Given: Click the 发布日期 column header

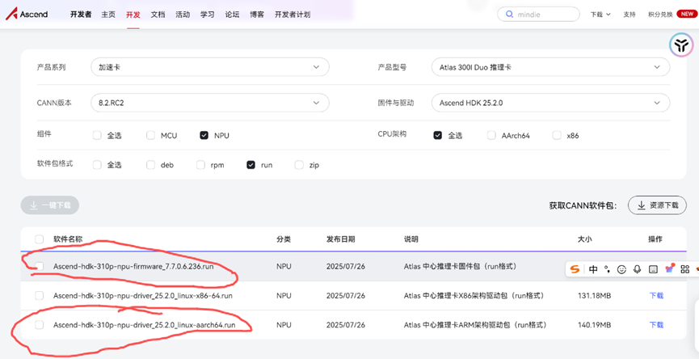Looking at the screenshot, I should click(340, 239).
